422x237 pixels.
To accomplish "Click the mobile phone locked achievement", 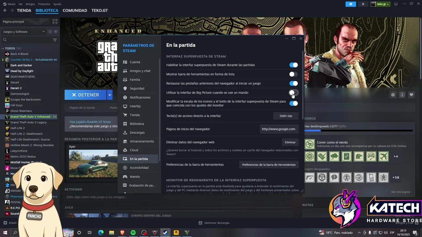I will (x=371, y=177).
